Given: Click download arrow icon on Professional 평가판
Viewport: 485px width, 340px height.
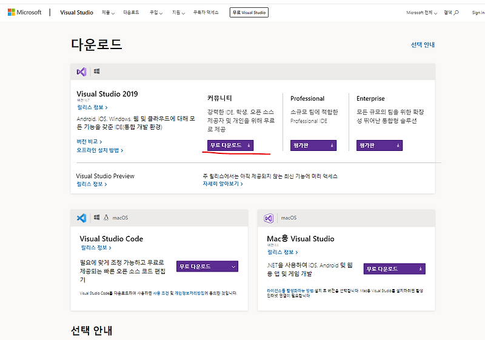Looking at the screenshot, I should pyautogui.click(x=332, y=145).
